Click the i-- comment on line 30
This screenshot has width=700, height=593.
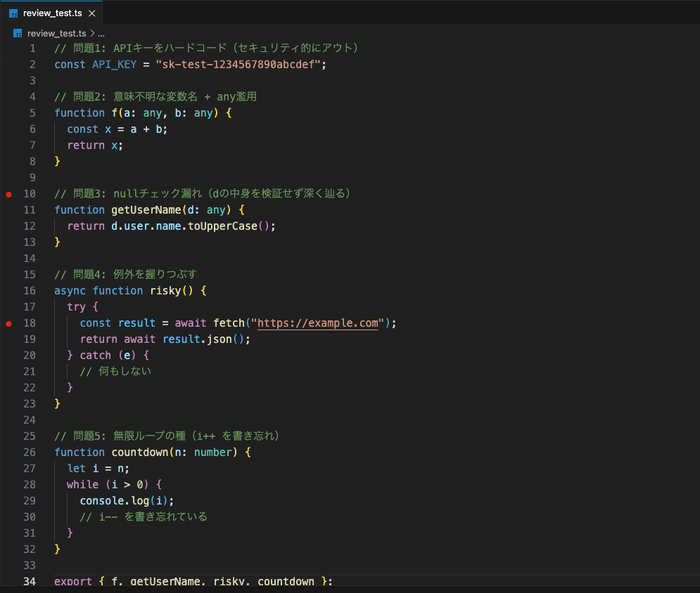[144, 516]
